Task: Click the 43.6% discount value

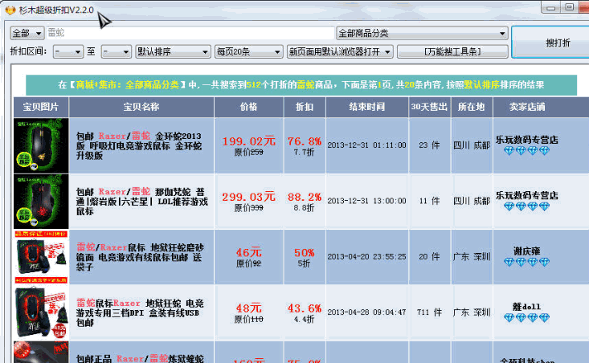Action: (305, 308)
